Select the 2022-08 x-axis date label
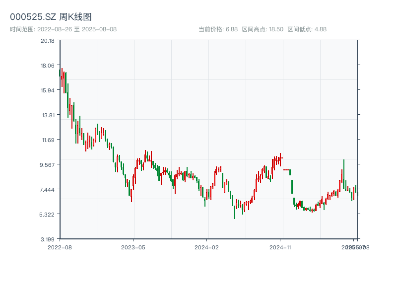The width and height of the screenshot is (397, 298). (60, 247)
